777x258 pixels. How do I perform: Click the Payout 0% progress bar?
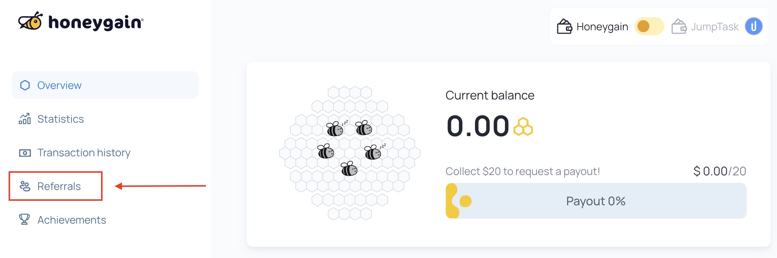pyautogui.click(x=596, y=201)
